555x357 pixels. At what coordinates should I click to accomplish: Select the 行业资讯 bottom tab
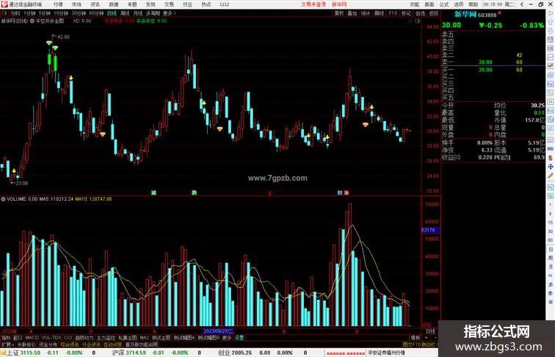click(91, 344)
